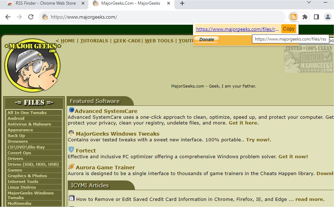Click the Aurora Game Trainer icon
The image size is (334, 207).
coord(71,166)
